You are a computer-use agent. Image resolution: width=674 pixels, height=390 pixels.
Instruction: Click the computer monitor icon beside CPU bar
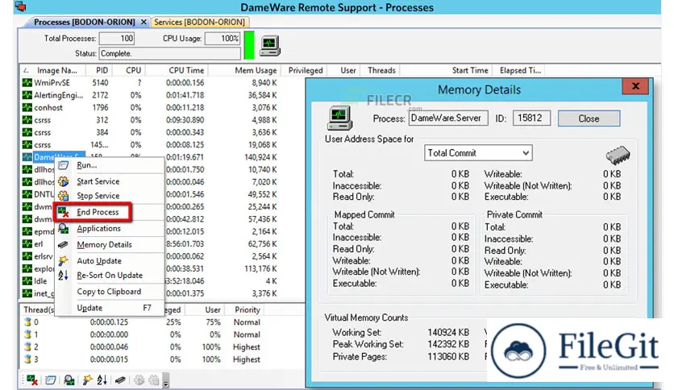pos(270,46)
